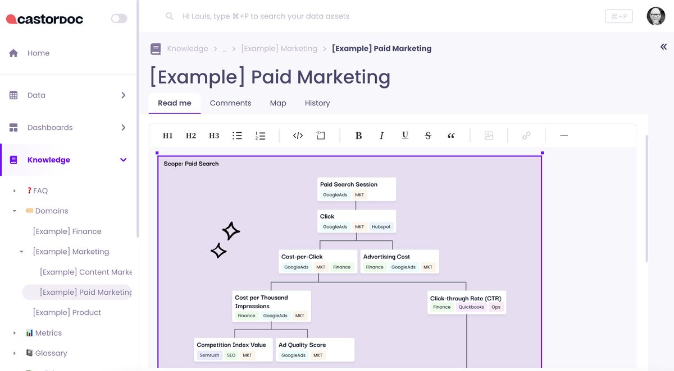Screen dimensions: 674x371
Task: Click the Cost-per-Click node
Action: click(318, 262)
